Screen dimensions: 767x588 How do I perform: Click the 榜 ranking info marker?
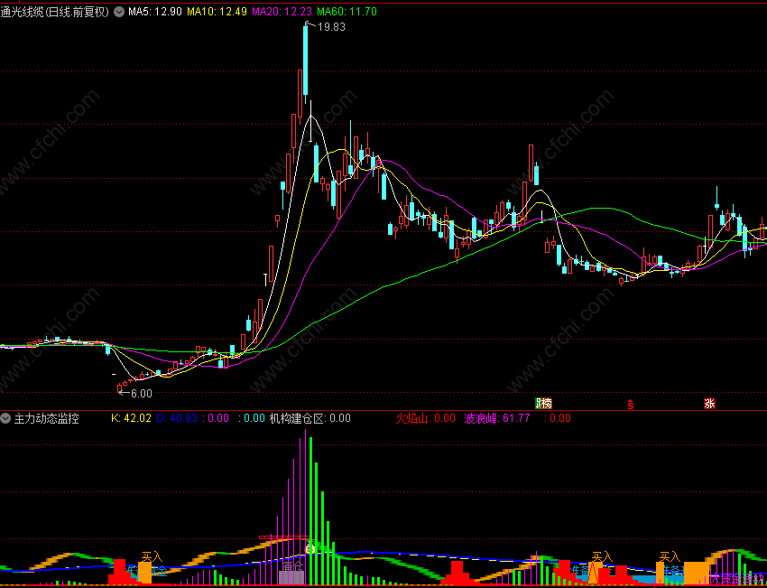tap(544, 404)
